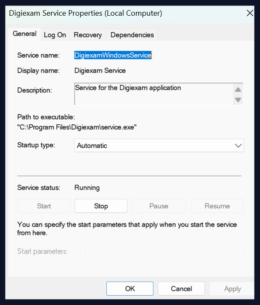The height and width of the screenshot is (305, 260).
Task: Click the 'Display name:' label
Action: pyautogui.click(x=39, y=70)
